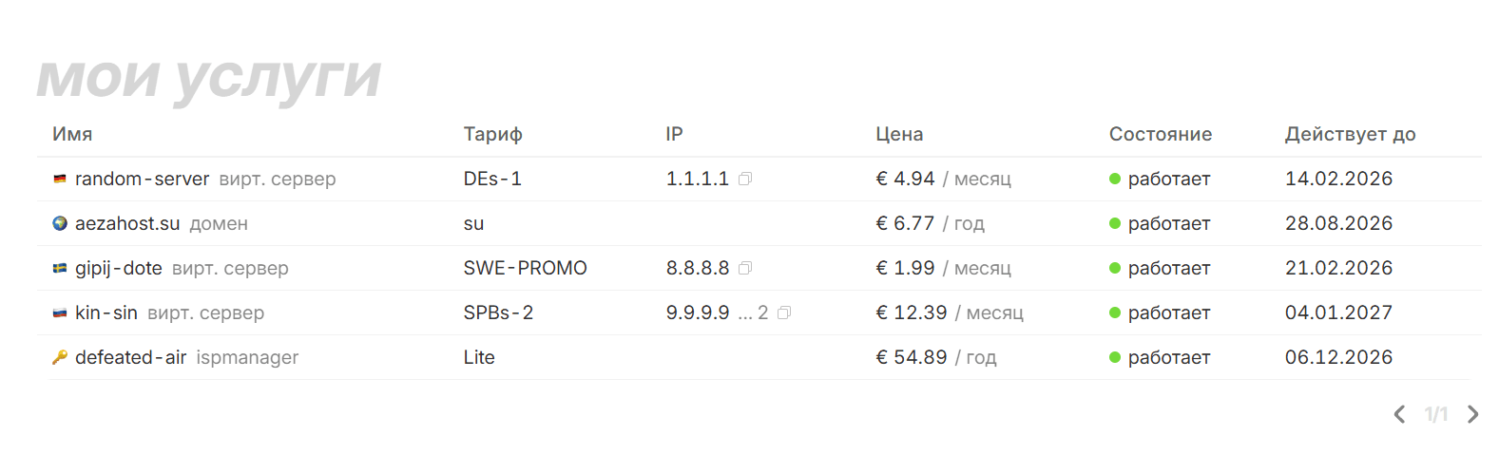Viewport: 1499px width, 455px height.
Task: Click the key icon beside defeated-air
Action: pyautogui.click(x=60, y=357)
